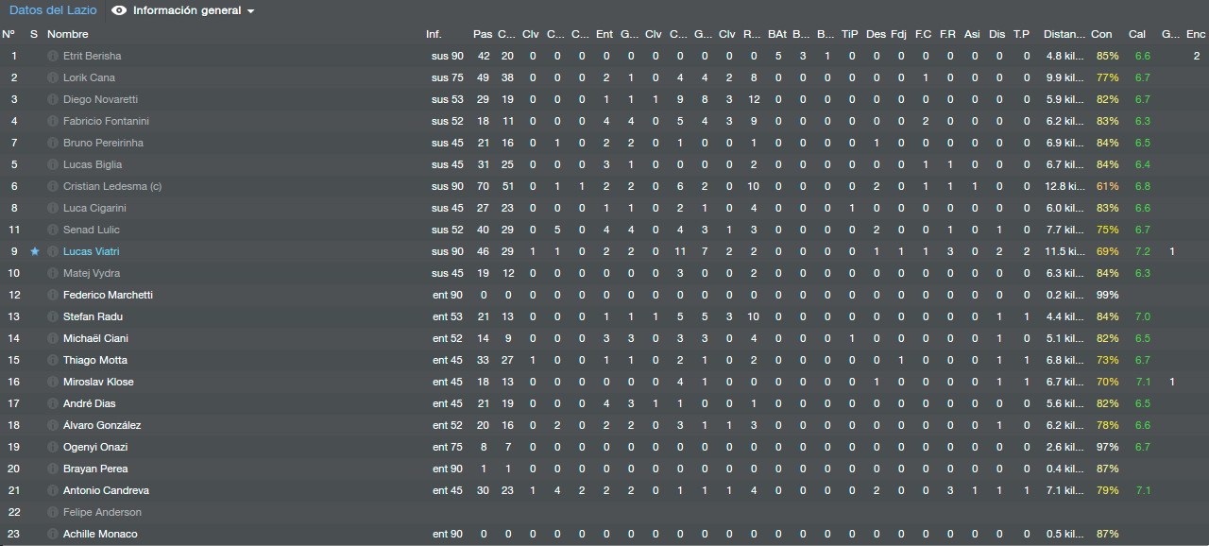Click info icon beside Cristian Ledesma
The height and width of the screenshot is (546, 1209).
tap(53, 186)
